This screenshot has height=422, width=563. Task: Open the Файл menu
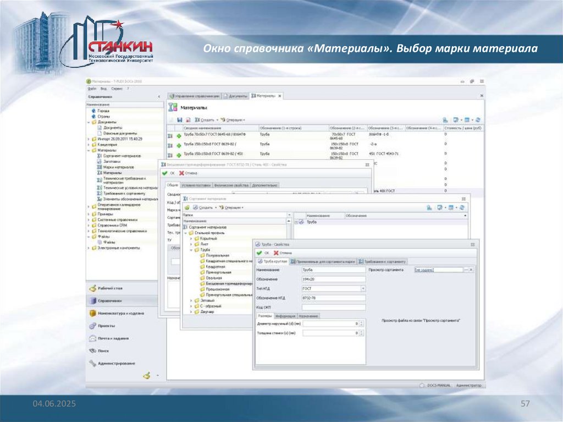coord(92,89)
